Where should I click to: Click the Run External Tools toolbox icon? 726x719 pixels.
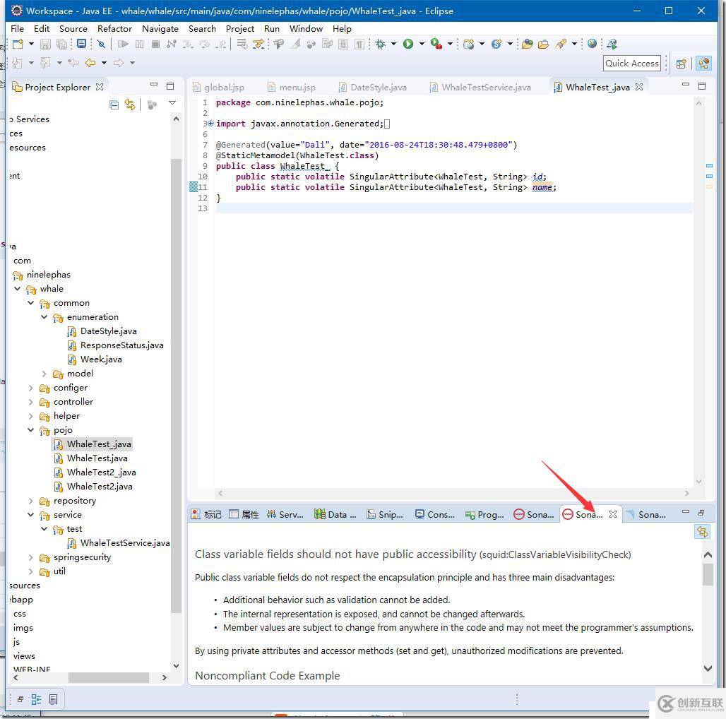(436, 44)
